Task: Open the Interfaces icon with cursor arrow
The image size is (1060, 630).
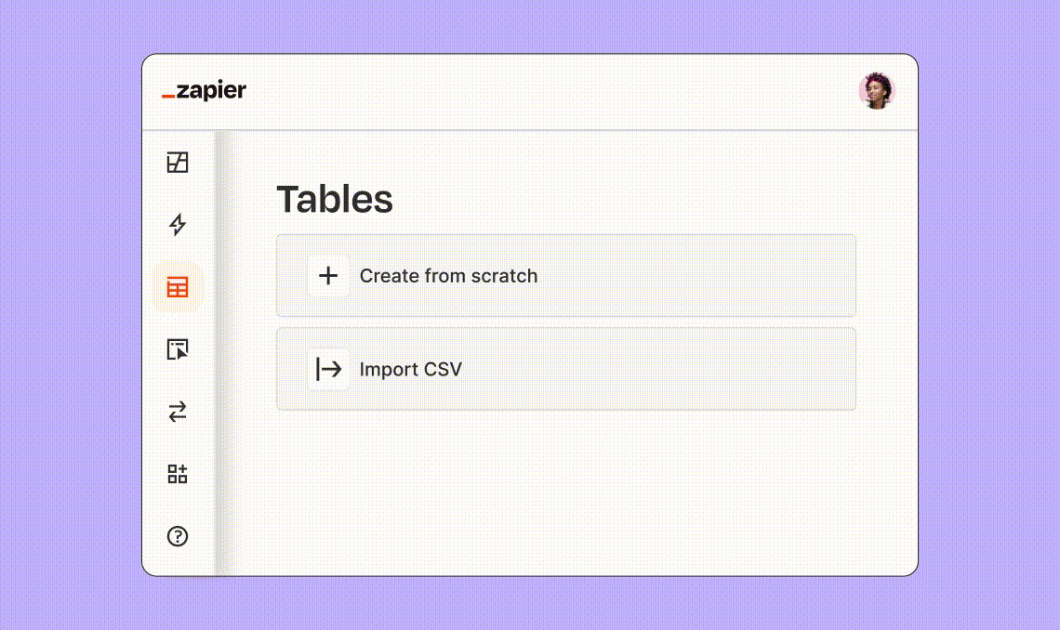Action: click(177, 349)
